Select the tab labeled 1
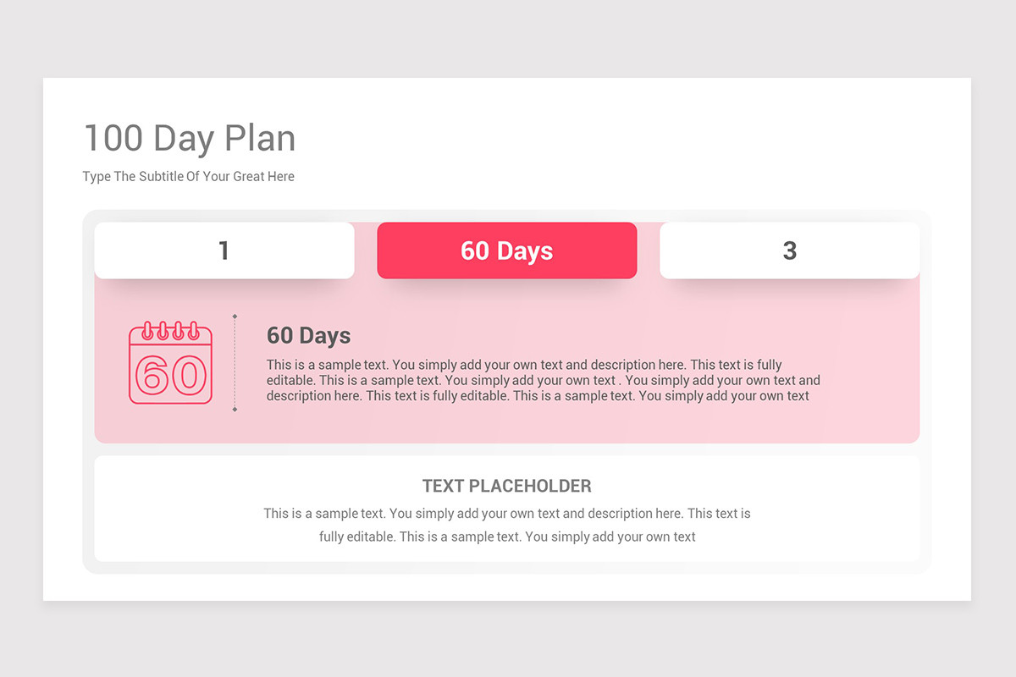This screenshot has height=677, width=1016. tap(224, 250)
